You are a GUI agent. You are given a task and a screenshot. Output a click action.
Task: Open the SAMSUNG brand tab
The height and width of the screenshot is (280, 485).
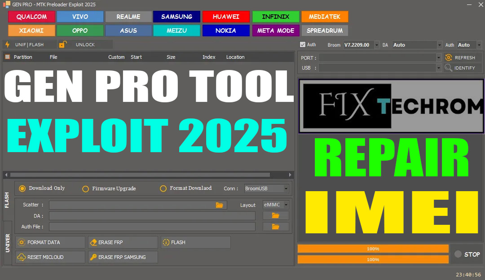pyautogui.click(x=176, y=17)
